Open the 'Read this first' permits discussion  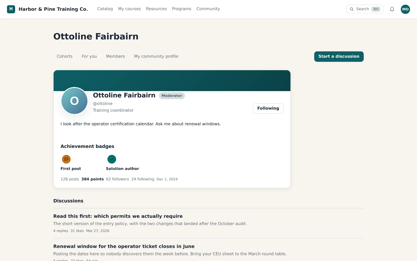tap(118, 216)
